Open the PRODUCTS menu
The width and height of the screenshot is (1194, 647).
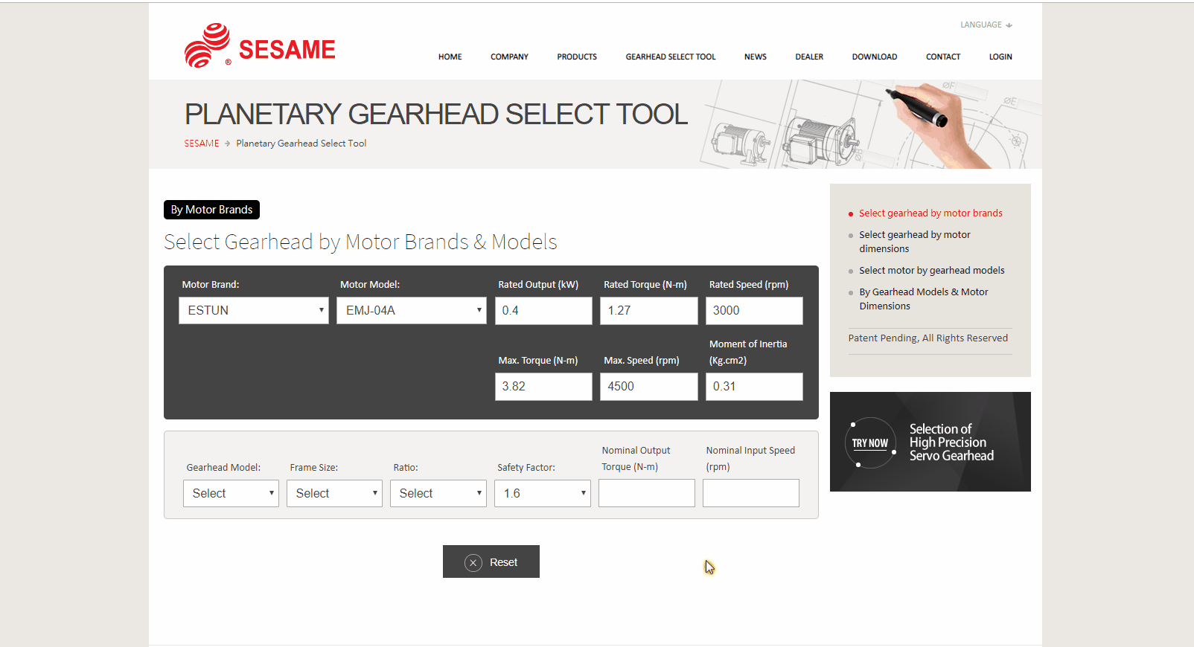(577, 57)
